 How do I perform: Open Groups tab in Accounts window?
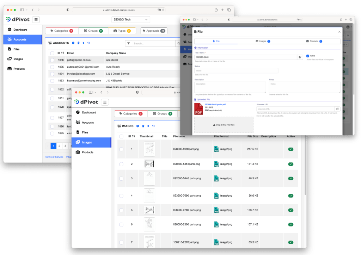click(x=93, y=31)
